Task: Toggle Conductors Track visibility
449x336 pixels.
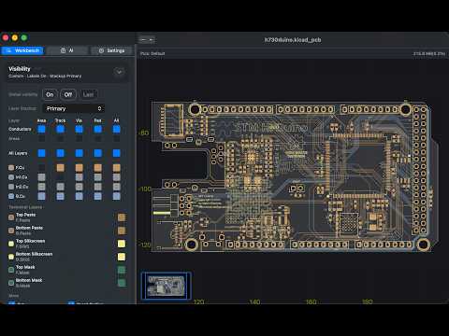Action: point(61,129)
